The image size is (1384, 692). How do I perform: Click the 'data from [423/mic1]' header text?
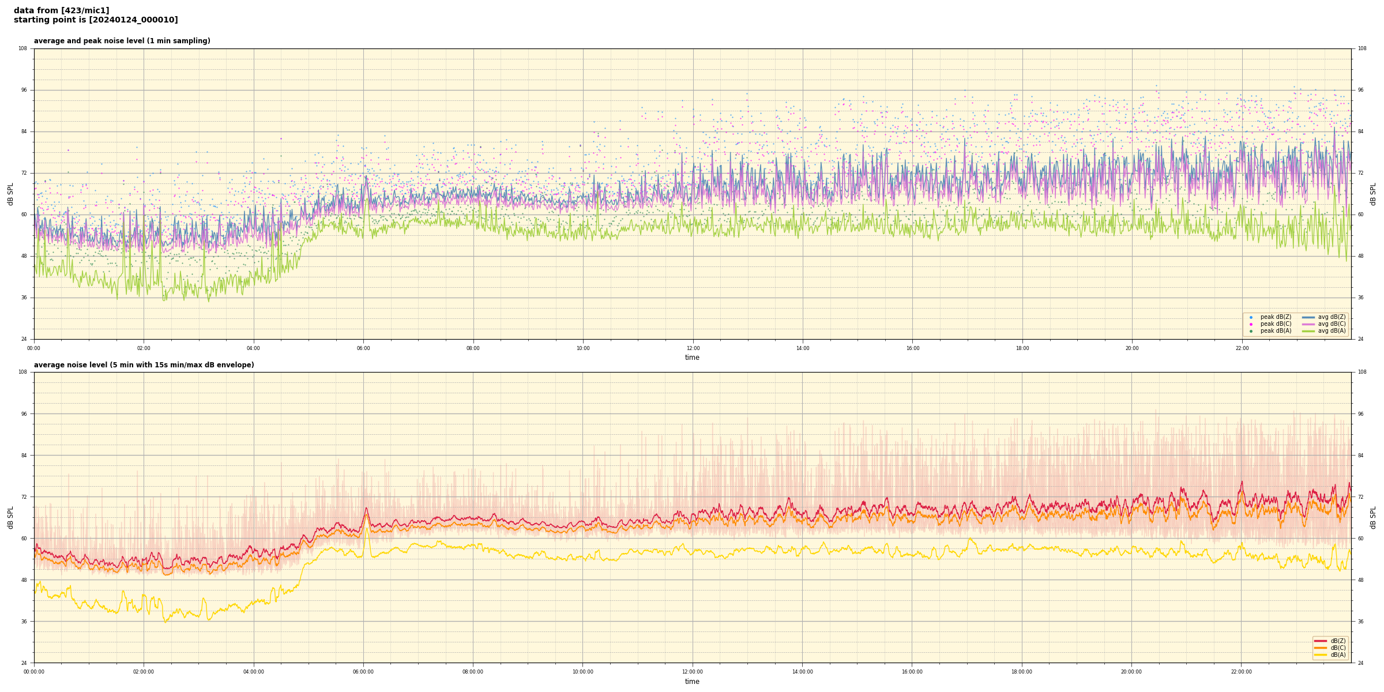(x=61, y=10)
